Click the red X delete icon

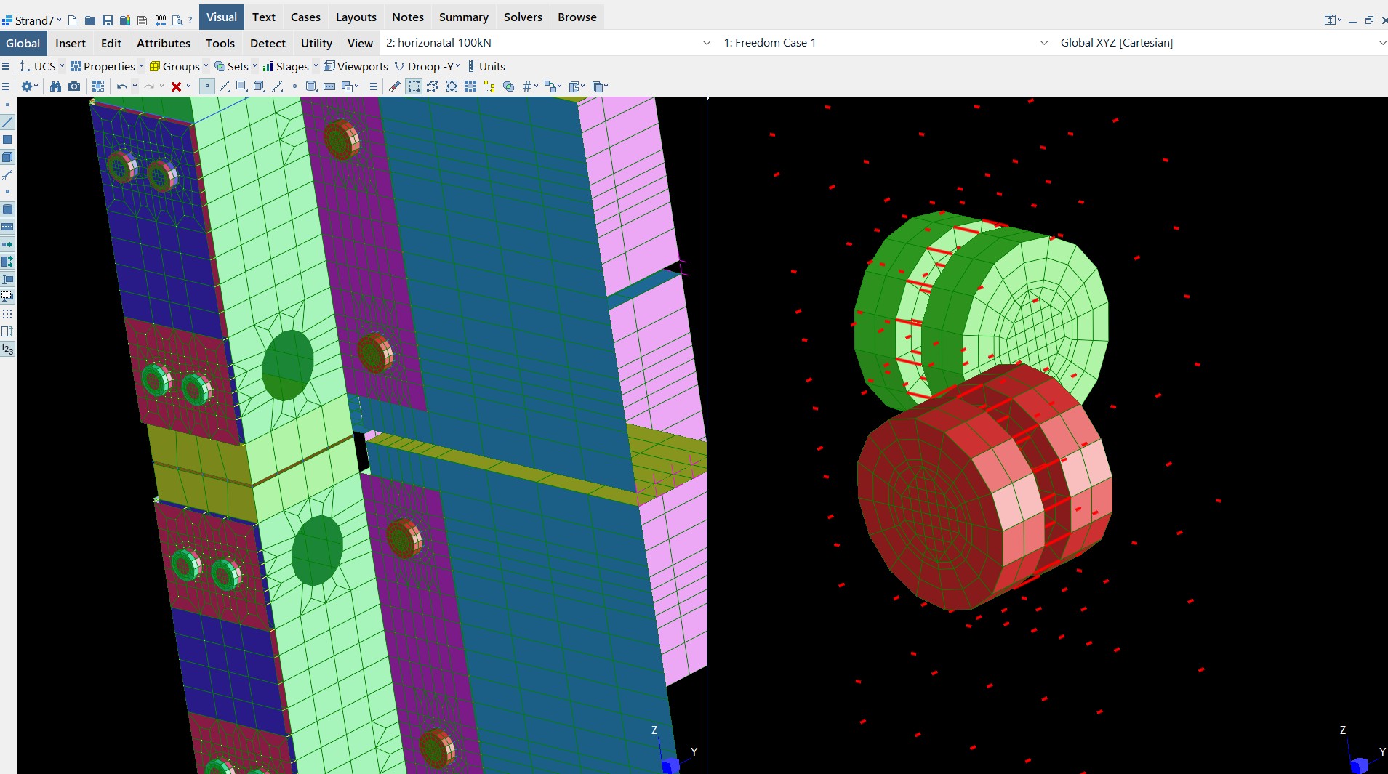176,86
